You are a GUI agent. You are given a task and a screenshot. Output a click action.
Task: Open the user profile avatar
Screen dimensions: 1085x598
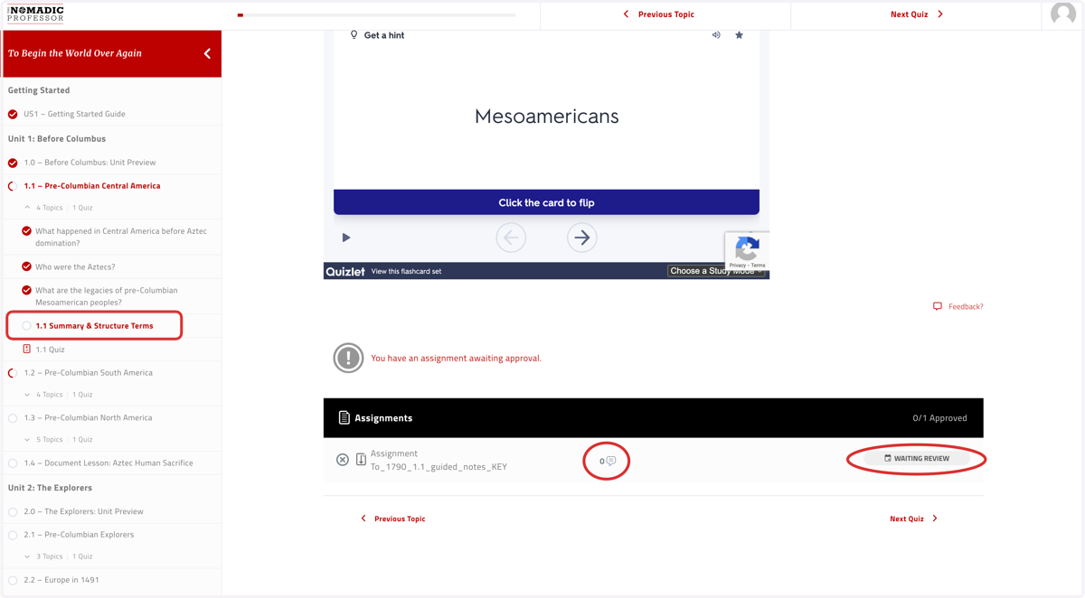[1063, 14]
